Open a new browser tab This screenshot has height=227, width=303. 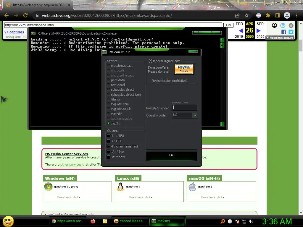point(80,5)
